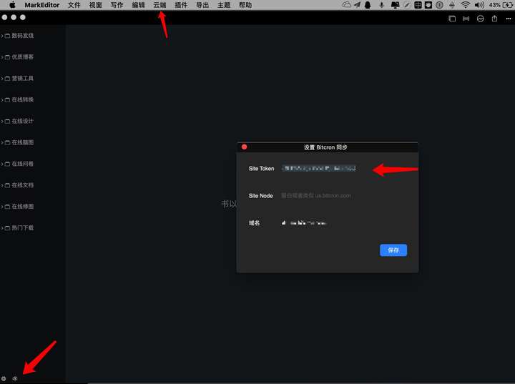Viewport: 515px width, 384px height.
Task: Open the 写作 menu
Action: coord(117,5)
